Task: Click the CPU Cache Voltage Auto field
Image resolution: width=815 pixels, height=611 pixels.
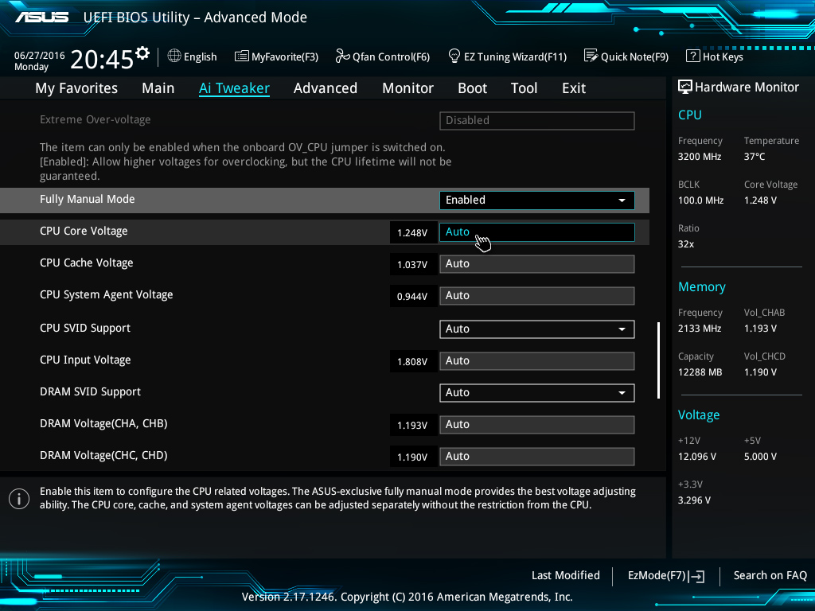Action: [x=537, y=264]
